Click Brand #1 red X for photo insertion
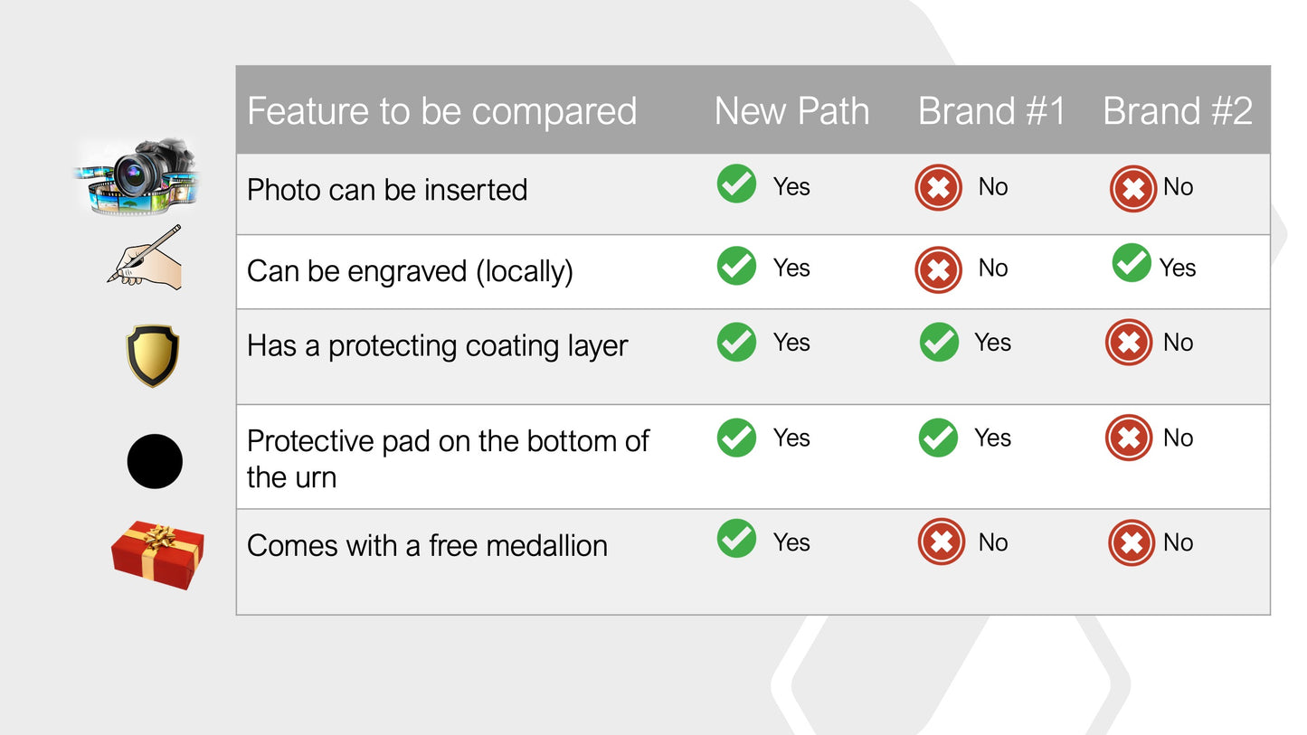Image resolution: width=1307 pixels, height=735 pixels. tap(938, 188)
